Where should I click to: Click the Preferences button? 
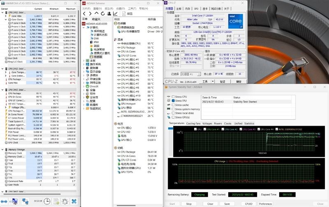click(x=265, y=204)
